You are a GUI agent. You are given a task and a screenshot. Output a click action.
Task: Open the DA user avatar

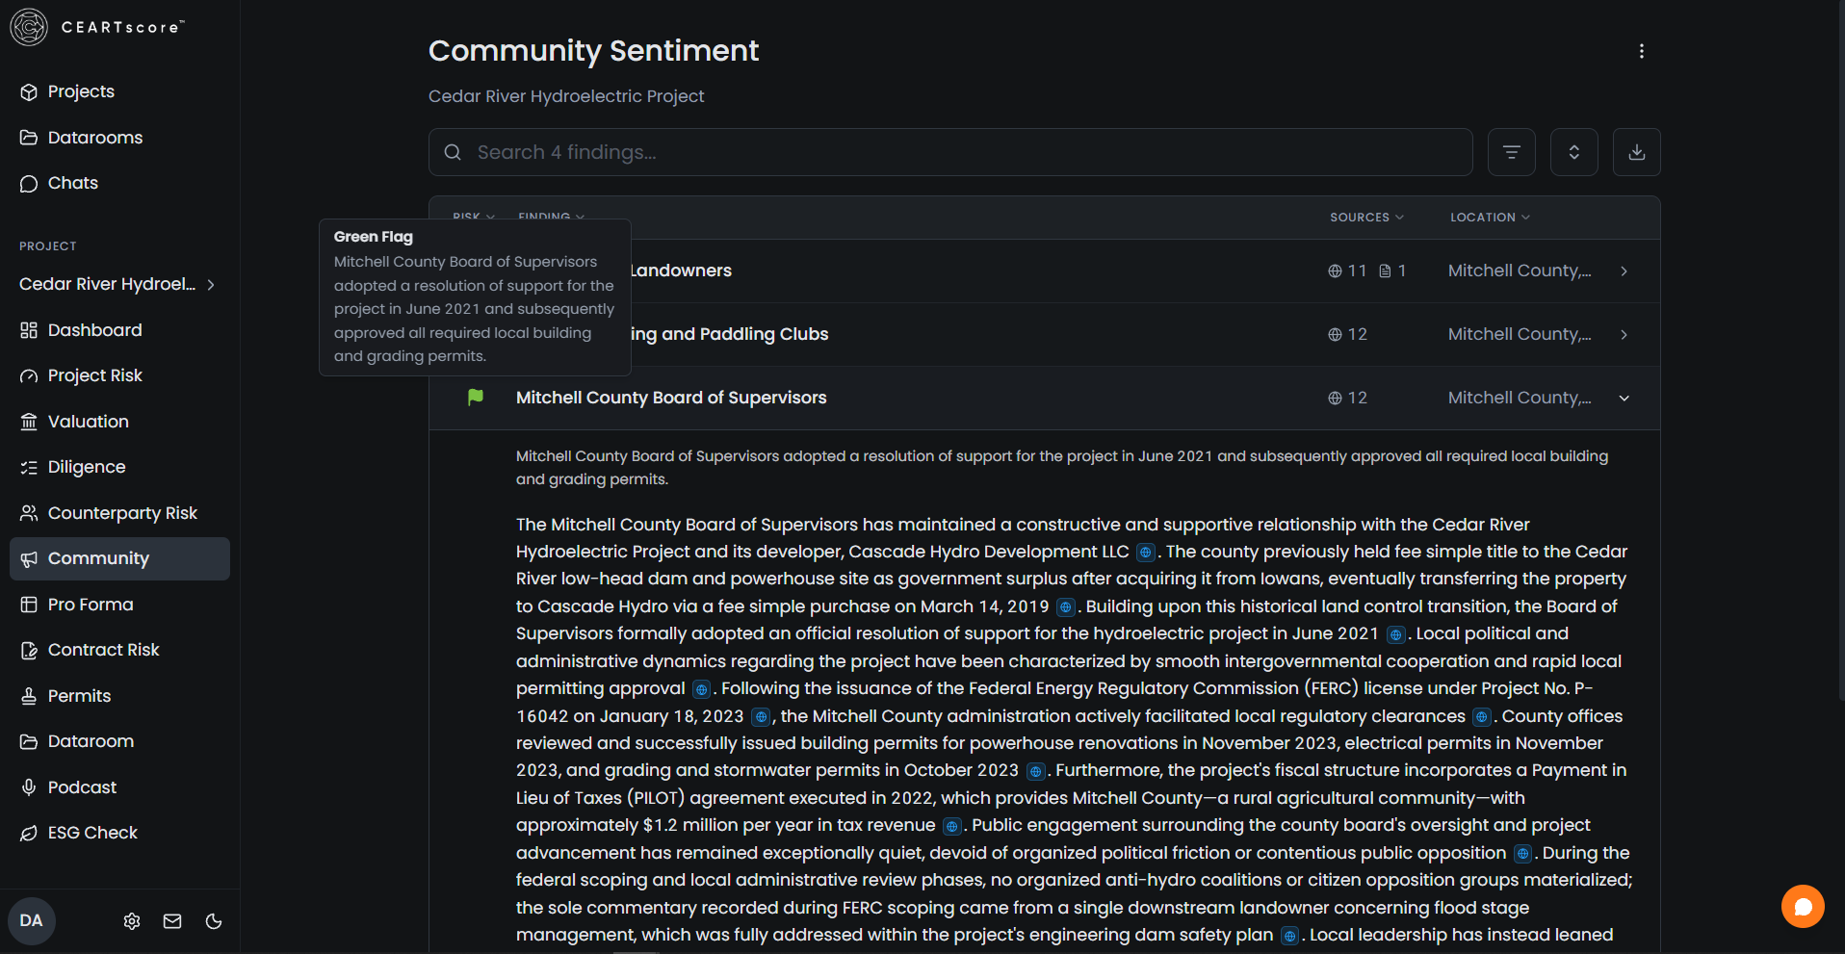(x=32, y=921)
